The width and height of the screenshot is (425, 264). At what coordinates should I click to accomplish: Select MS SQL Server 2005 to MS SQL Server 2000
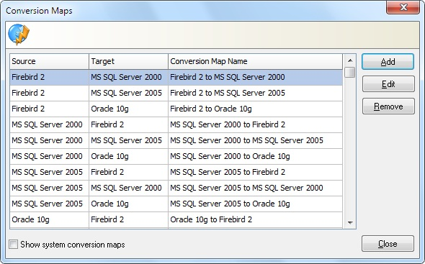click(176, 188)
